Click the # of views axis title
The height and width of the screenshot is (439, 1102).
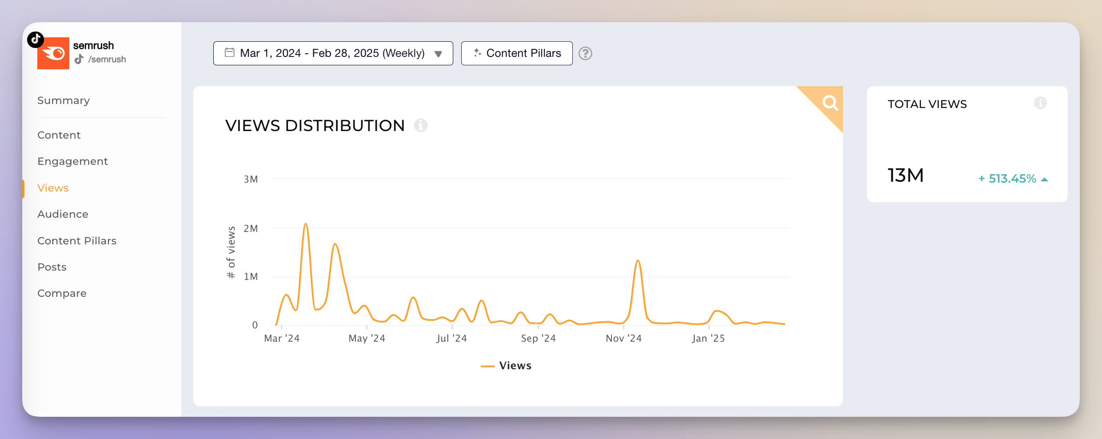click(231, 252)
